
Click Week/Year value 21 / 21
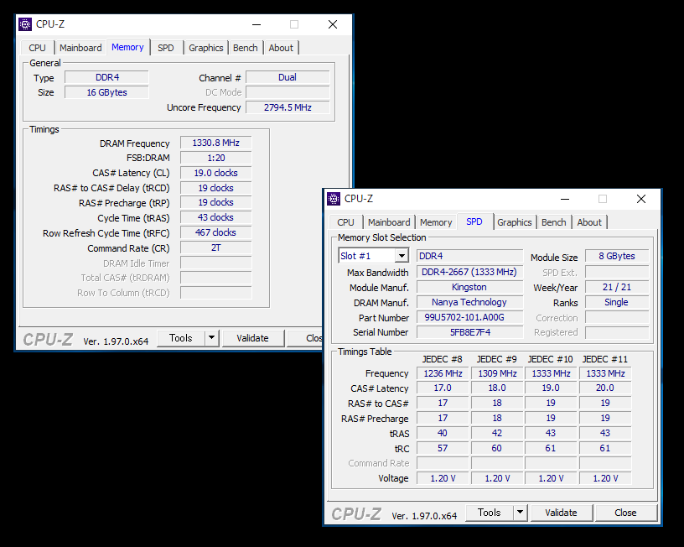click(617, 287)
